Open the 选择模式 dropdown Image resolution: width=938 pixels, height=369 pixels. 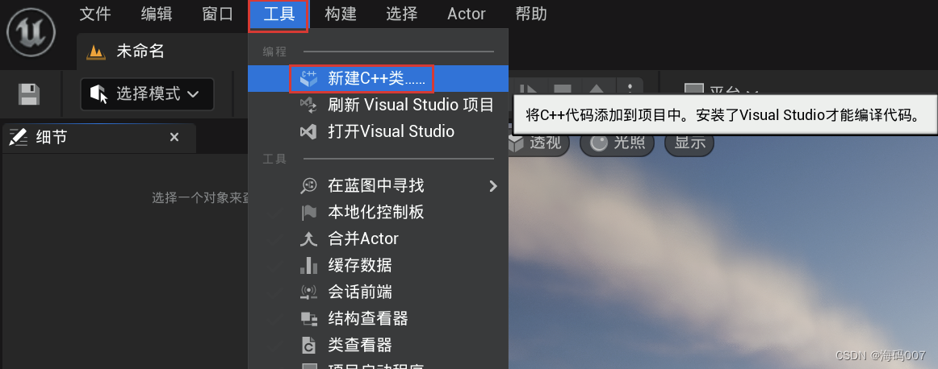pos(147,93)
